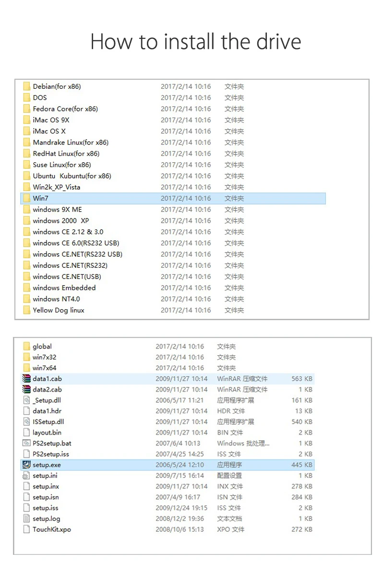Select the setup.inx file name
Screen dimensions: 384x576
(46, 486)
